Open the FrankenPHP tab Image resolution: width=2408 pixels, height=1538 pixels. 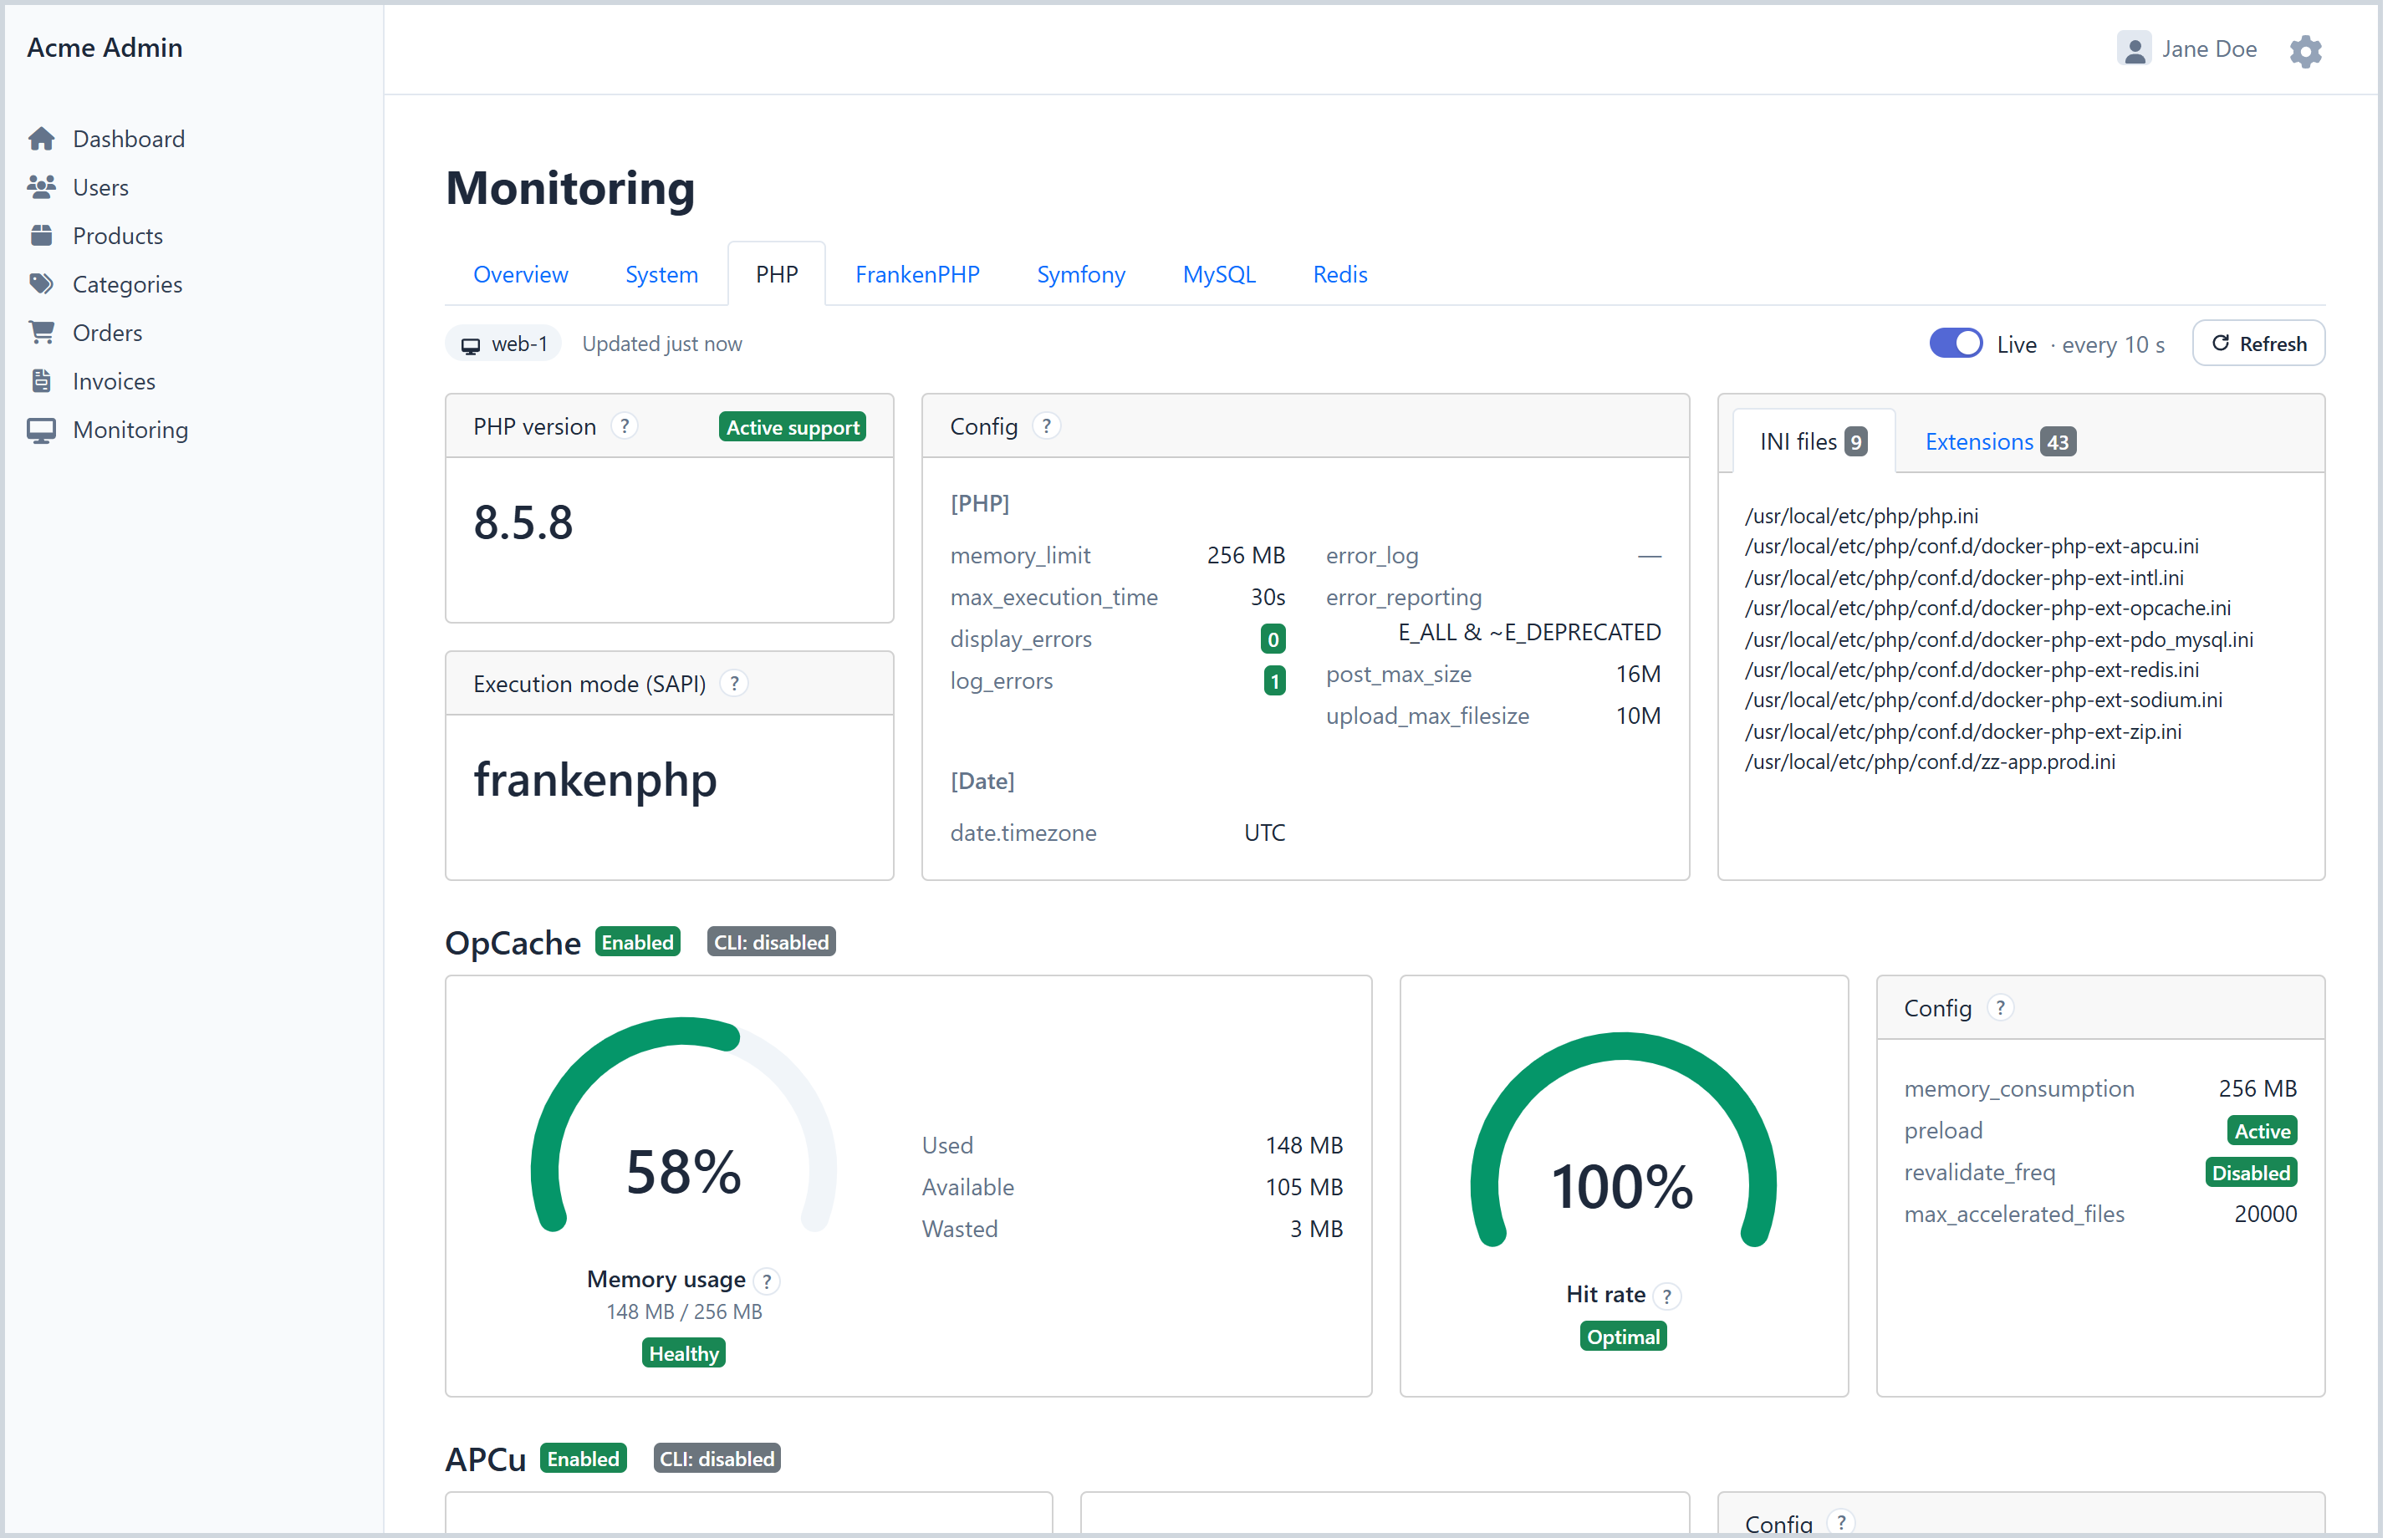(x=917, y=274)
